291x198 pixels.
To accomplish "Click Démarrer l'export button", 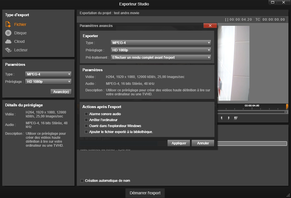I will 145,193.
